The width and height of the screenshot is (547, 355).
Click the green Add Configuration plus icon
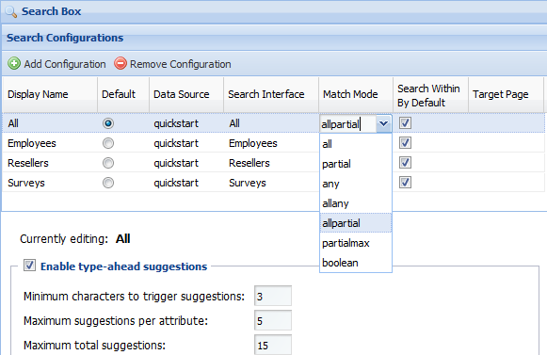14,63
